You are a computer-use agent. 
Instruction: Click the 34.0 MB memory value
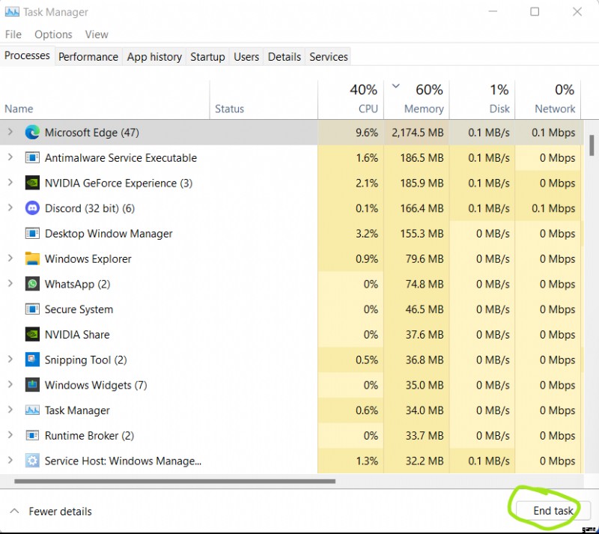[425, 410]
